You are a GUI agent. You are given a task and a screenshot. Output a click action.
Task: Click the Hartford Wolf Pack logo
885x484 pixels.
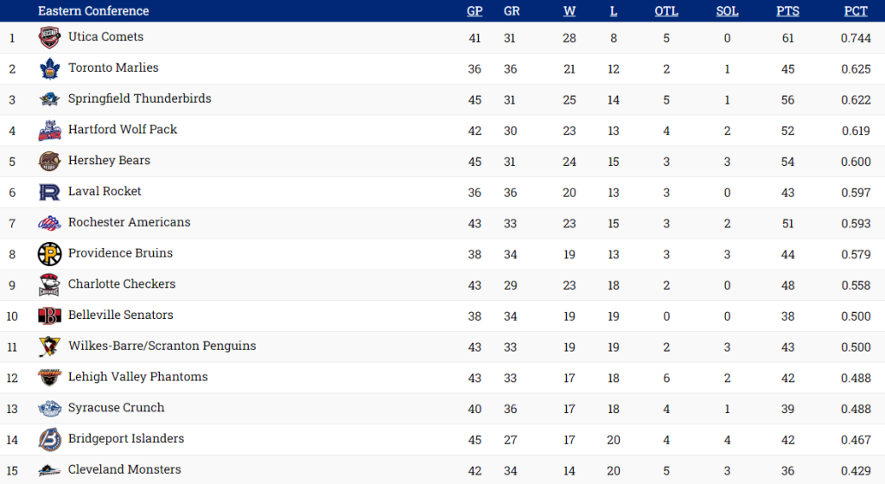pyautogui.click(x=49, y=131)
